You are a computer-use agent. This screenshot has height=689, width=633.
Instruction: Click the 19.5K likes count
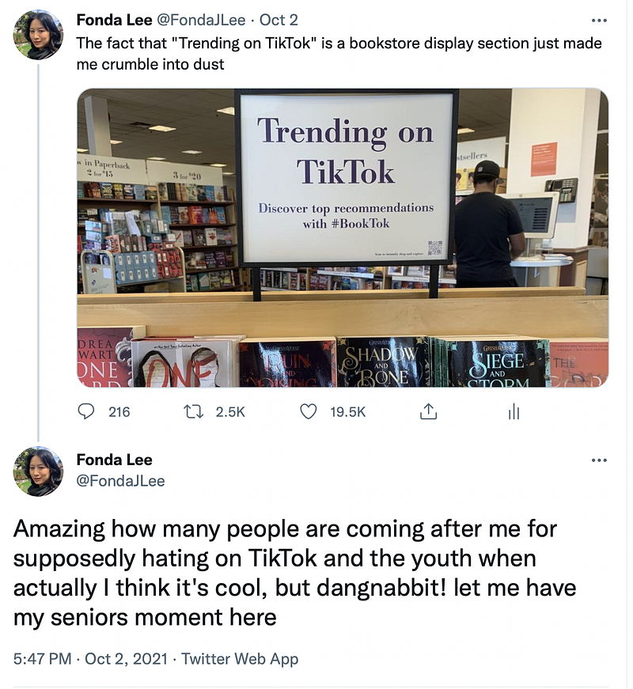pyautogui.click(x=347, y=412)
